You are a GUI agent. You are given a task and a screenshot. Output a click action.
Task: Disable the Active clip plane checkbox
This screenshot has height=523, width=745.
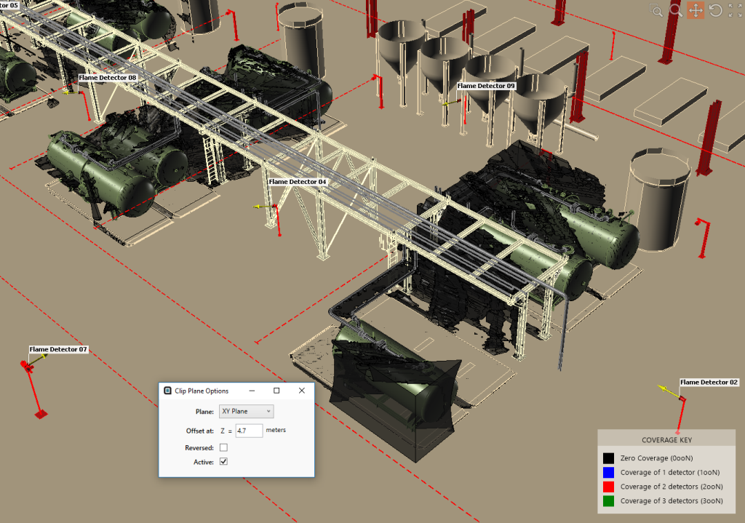coord(224,462)
